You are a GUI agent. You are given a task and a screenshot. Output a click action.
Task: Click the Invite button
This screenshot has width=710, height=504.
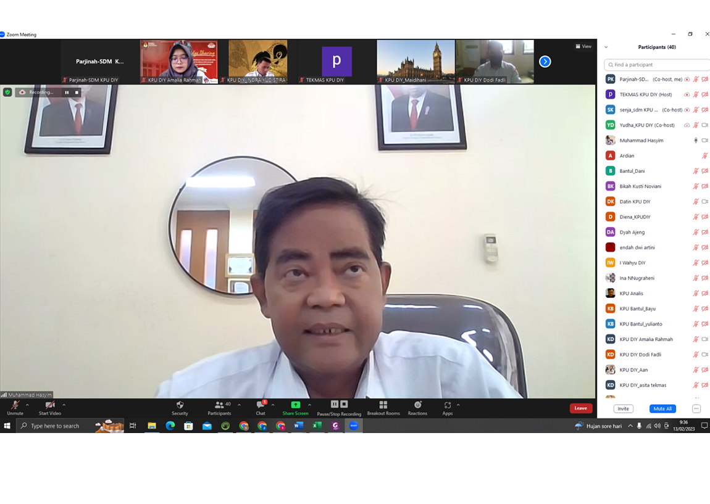pyautogui.click(x=623, y=408)
